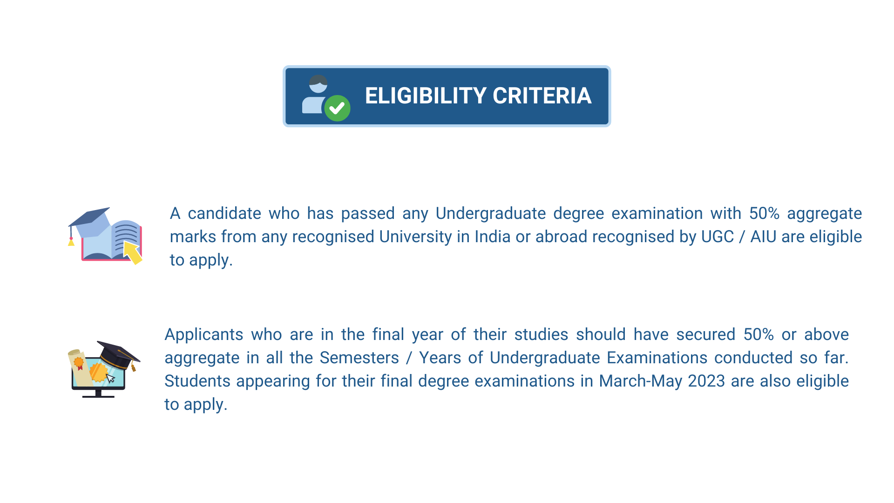Screen dimensions: 894x503
Task: Click the 'UGC / AIU' text
Action: click(738, 237)
